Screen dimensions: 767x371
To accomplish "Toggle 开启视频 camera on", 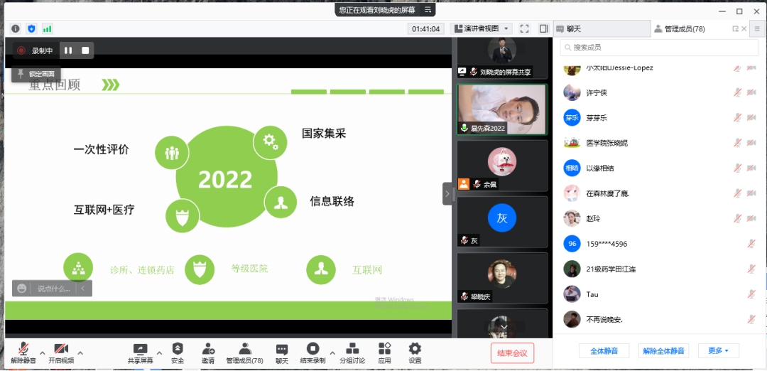I will pyautogui.click(x=61, y=348).
